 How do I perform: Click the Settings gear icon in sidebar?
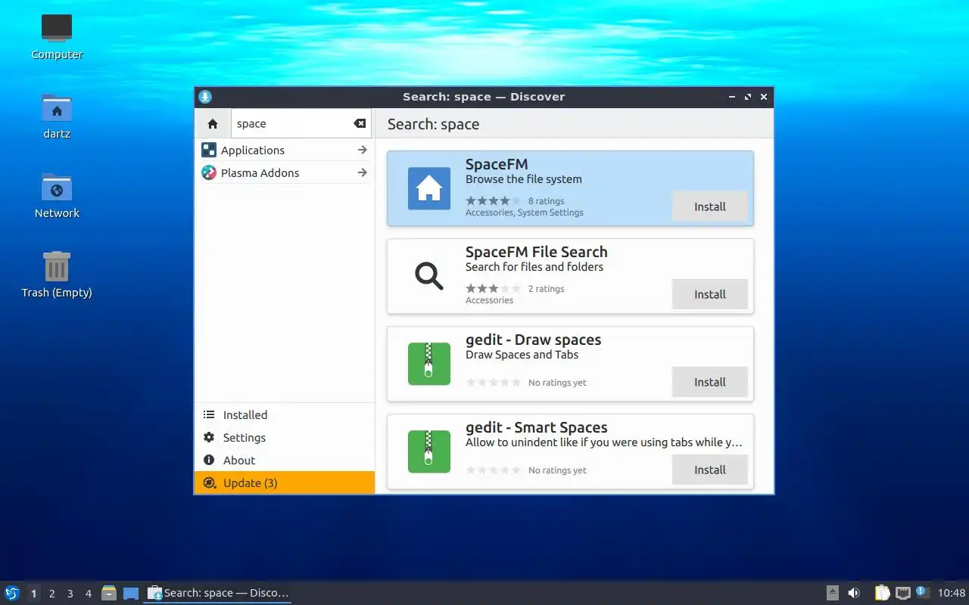click(209, 437)
